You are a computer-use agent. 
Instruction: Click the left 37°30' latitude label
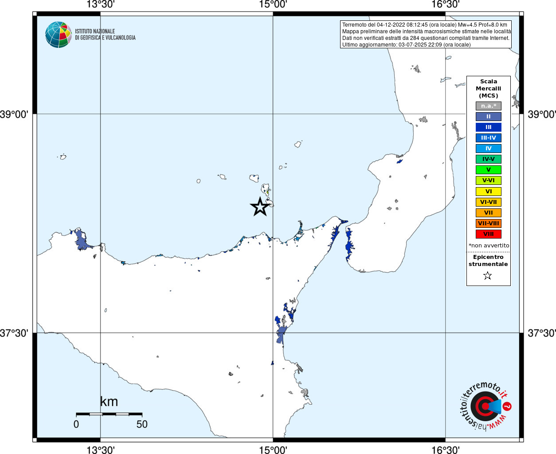[x=14, y=333]
